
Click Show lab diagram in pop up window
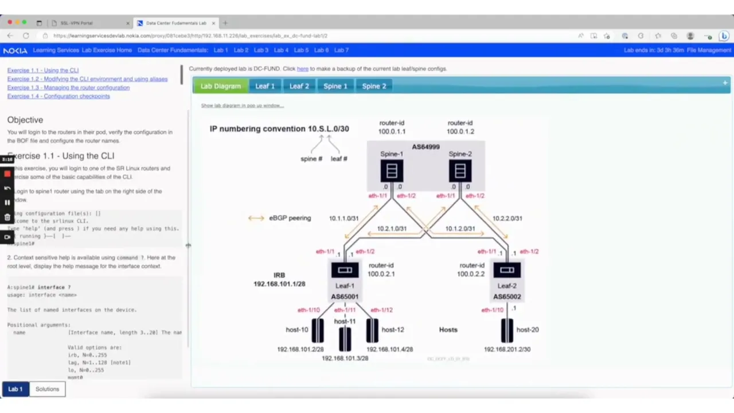pos(242,106)
